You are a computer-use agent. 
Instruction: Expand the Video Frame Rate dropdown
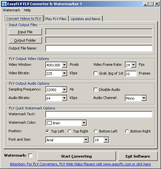click(134, 65)
